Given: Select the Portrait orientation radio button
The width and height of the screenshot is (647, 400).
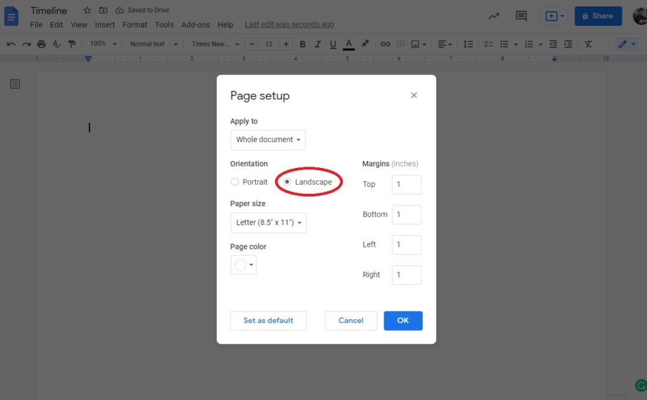Looking at the screenshot, I should (234, 182).
